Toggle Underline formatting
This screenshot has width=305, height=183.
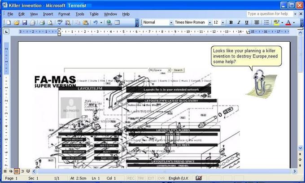(x=247, y=22)
